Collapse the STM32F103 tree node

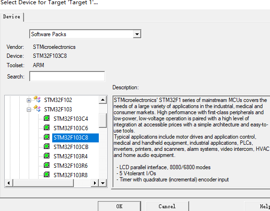(29, 109)
